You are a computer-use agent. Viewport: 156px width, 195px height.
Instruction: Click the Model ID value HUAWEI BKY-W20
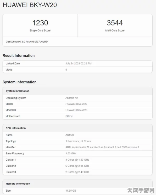pyautogui.click(x=76, y=110)
